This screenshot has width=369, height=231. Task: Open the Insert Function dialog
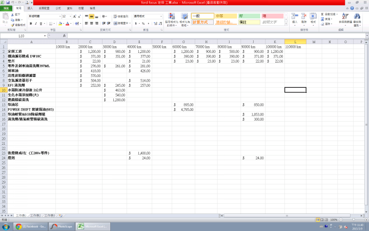(64, 36)
